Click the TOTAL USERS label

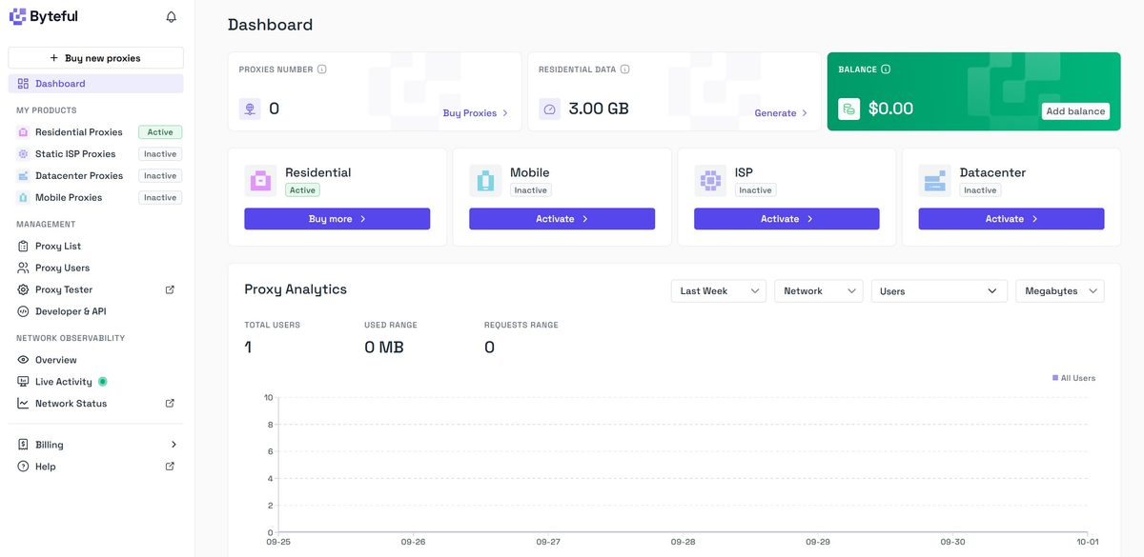[272, 326]
